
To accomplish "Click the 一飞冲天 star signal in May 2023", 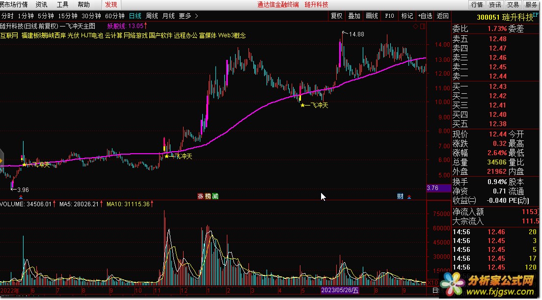I will [x=314, y=105].
